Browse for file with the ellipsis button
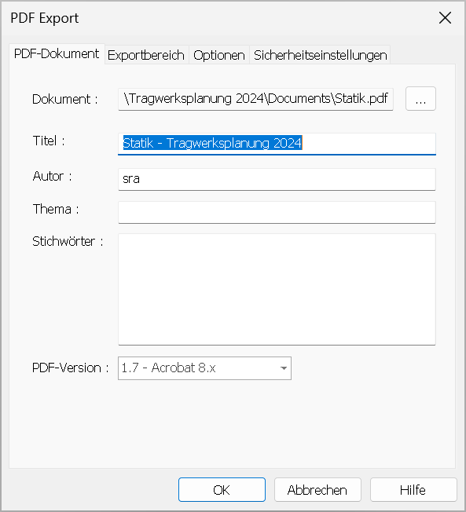The width and height of the screenshot is (466, 512). click(420, 99)
